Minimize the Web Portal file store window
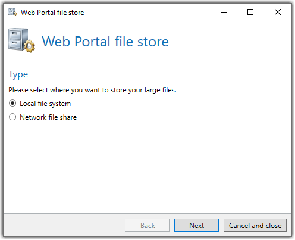 [224, 12]
